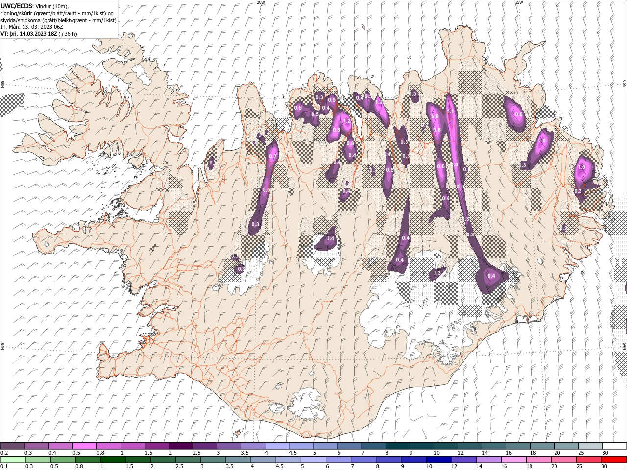Click the '1.2' snowfall value on the map
The width and height of the screenshot is (627, 470).
pos(346,121)
